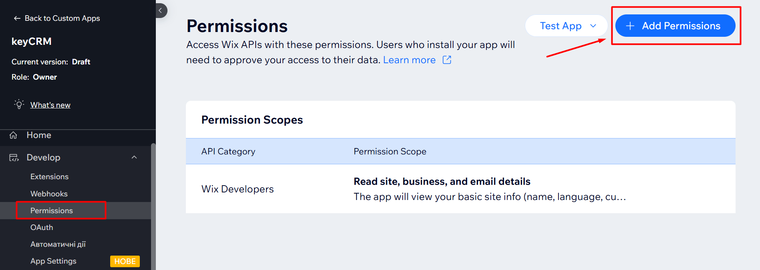Click the Home house icon
The image size is (760, 270).
point(13,135)
